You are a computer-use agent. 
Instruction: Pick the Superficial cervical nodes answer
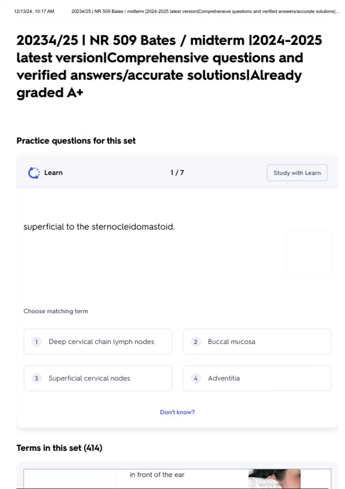pyautogui.click(x=98, y=378)
